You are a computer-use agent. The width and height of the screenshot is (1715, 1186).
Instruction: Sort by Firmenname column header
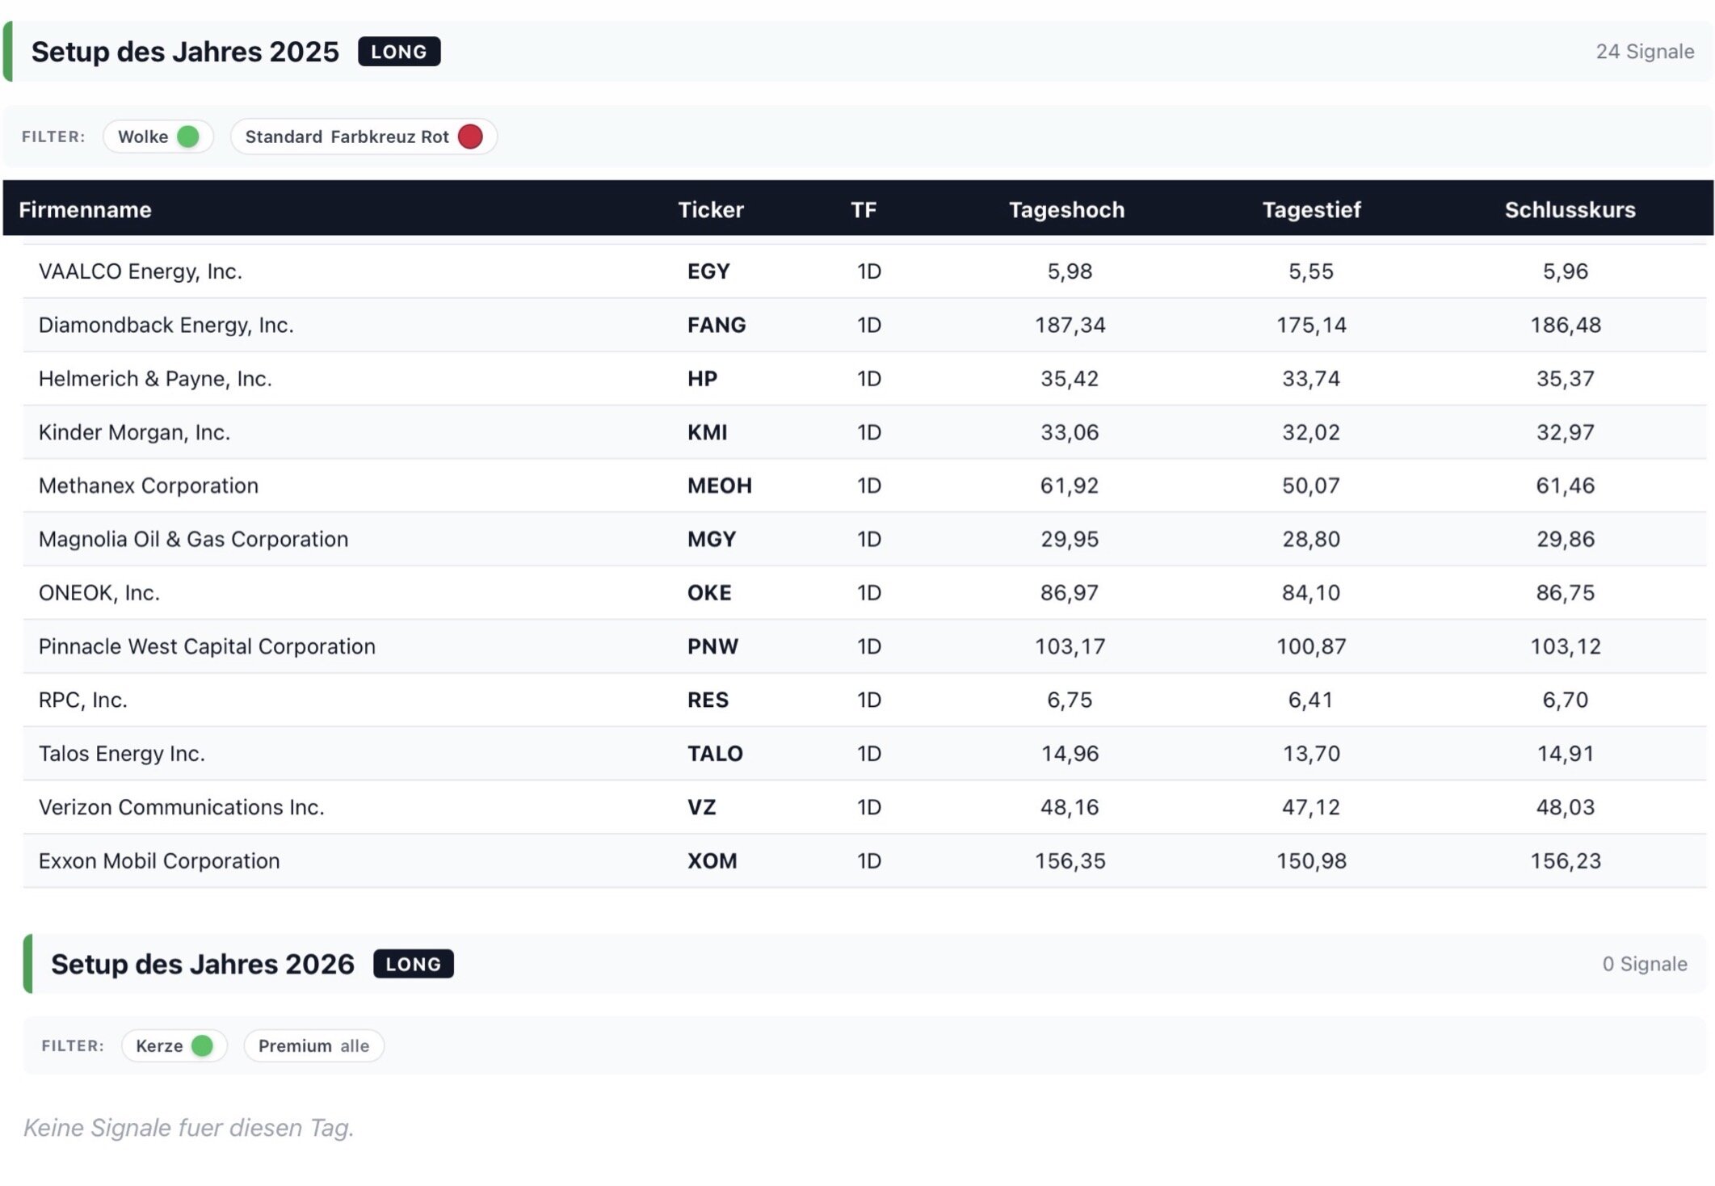(x=85, y=210)
